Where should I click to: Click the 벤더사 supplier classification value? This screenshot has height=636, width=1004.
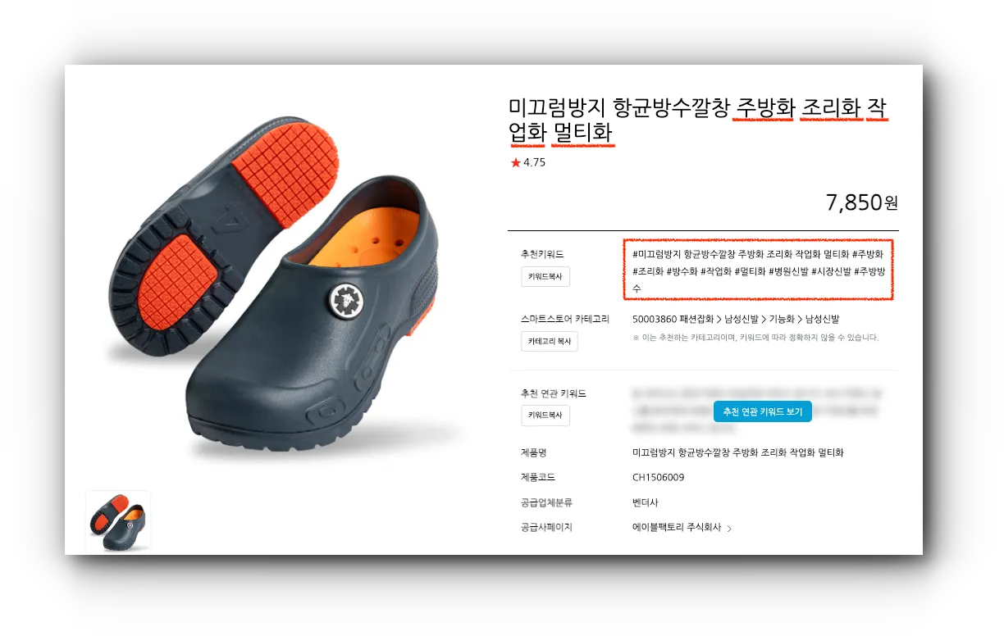[646, 502]
